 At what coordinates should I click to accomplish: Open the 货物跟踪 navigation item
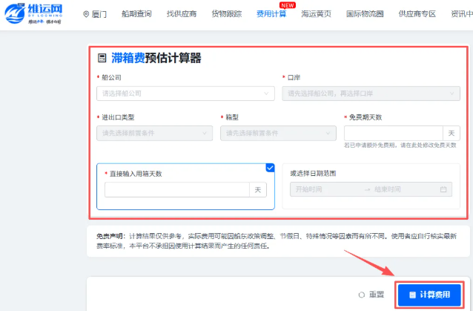(x=229, y=14)
